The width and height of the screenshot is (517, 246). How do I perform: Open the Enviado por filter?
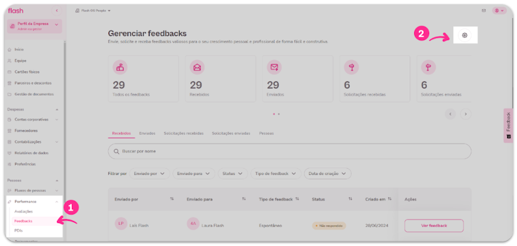[x=149, y=174]
